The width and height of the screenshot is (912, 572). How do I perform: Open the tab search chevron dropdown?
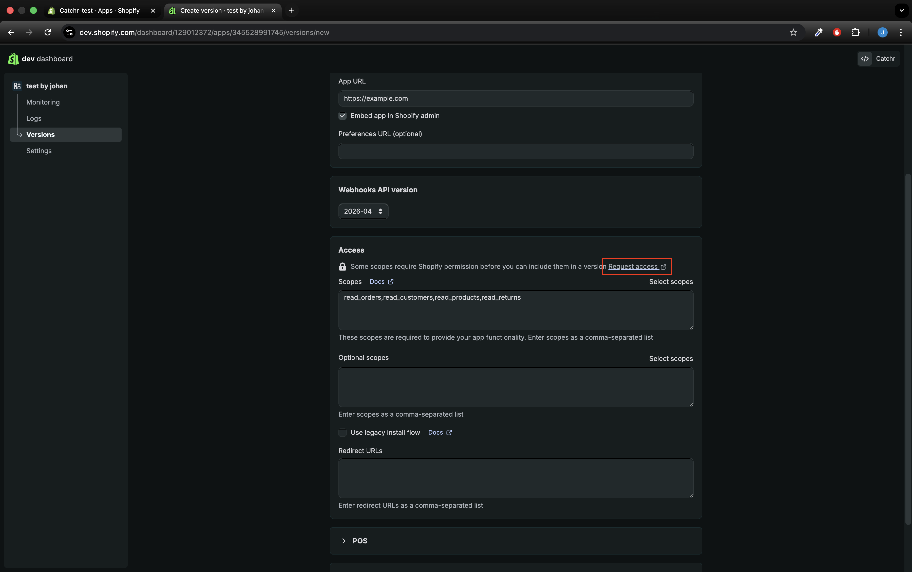point(901,11)
